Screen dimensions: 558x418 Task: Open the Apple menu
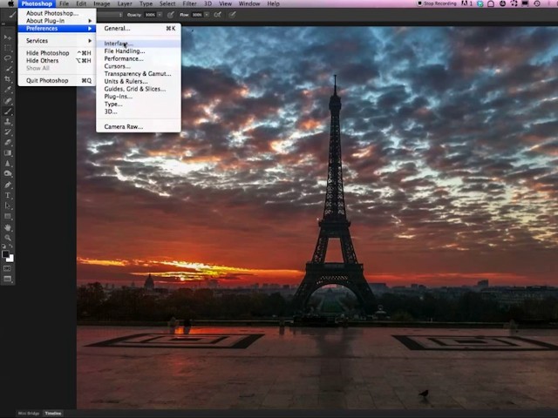coord(10,3)
